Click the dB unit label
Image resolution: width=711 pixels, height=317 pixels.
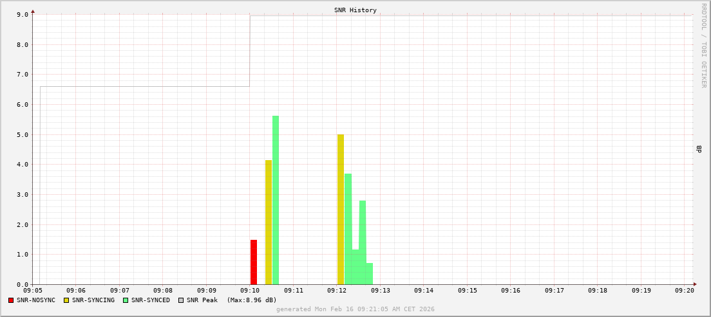click(x=699, y=149)
